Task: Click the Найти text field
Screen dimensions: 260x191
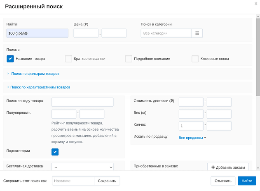Action: (x=37, y=33)
